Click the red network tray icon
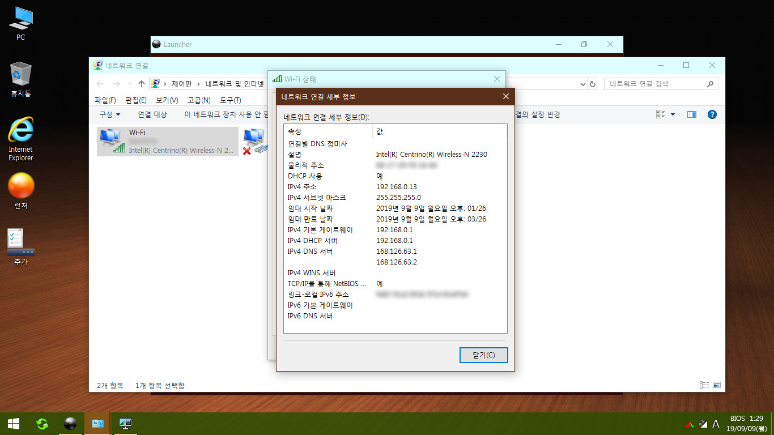The height and width of the screenshot is (435, 774). click(690, 423)
